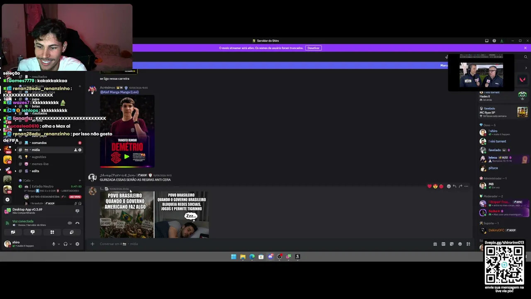The image size is (531, 299).
Task: Deafen audio with headphones icon
Action: [65, 244]
